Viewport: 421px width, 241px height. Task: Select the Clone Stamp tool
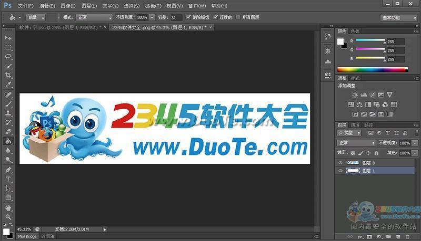8,113
